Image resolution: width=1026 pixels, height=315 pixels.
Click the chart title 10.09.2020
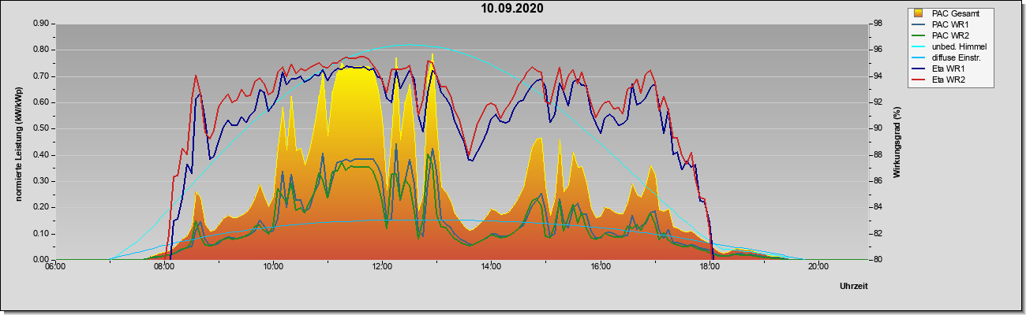[x=513, y=9]
